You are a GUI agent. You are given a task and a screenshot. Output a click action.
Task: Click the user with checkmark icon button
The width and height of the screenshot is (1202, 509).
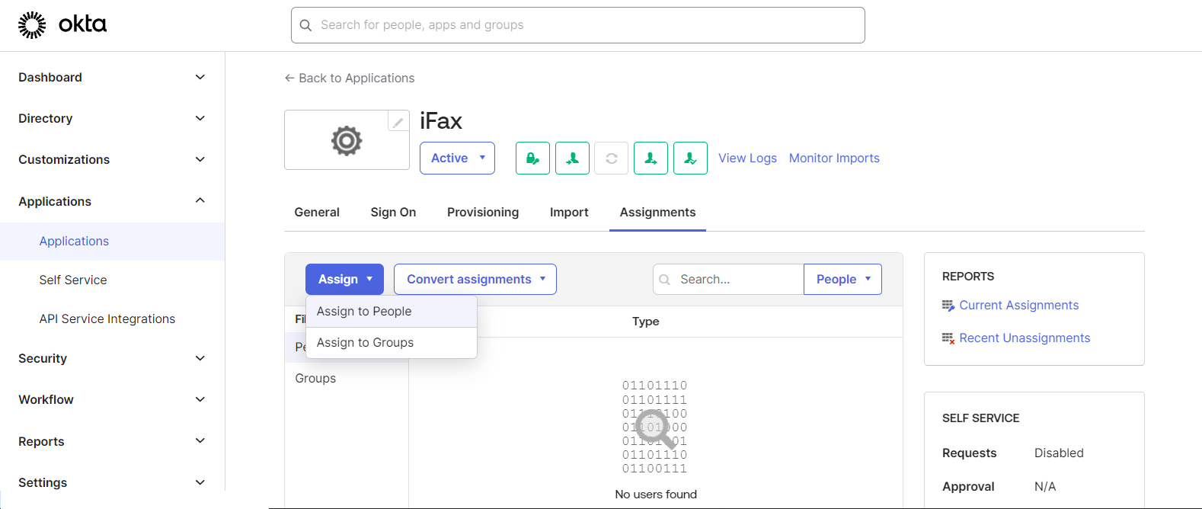[691, 158]
